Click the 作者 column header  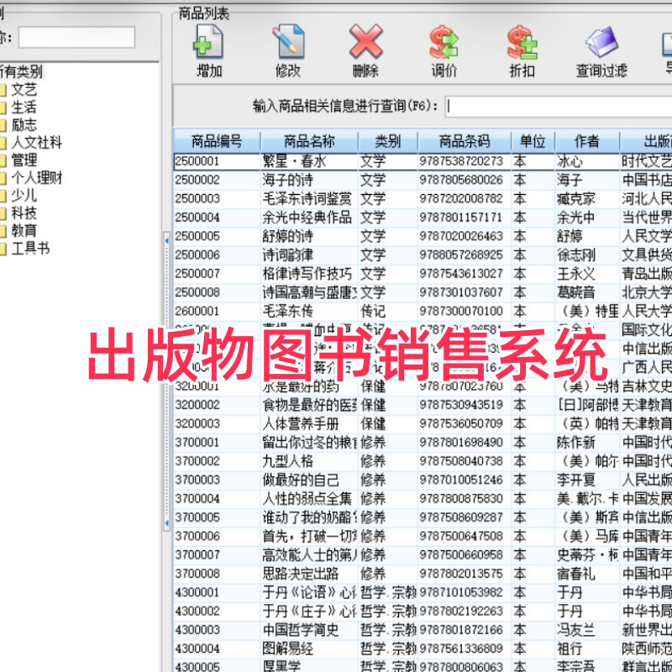(586, 141)
